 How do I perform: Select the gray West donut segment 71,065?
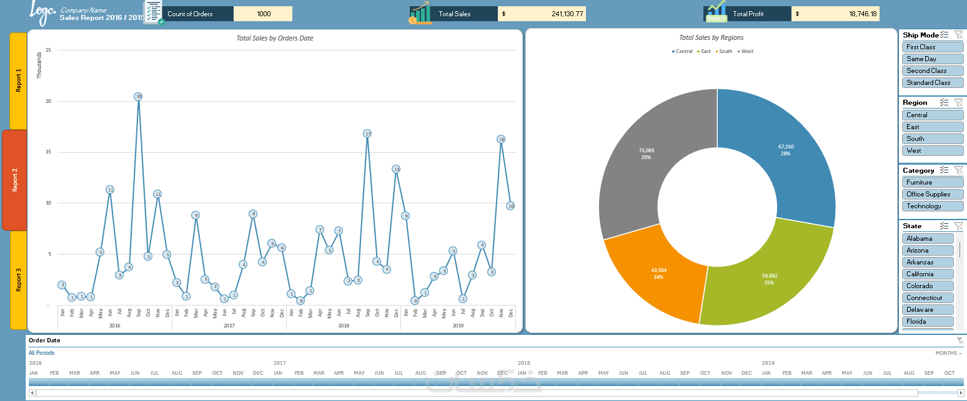coord(646,153)
